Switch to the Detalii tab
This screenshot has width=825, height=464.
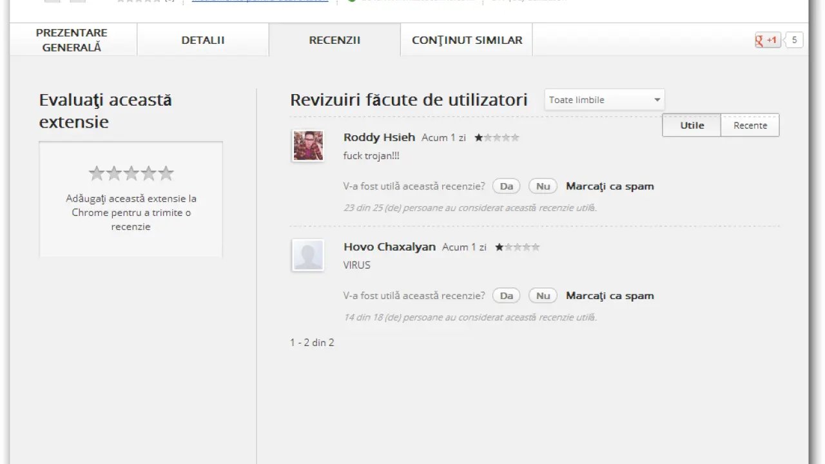point(203,40)
